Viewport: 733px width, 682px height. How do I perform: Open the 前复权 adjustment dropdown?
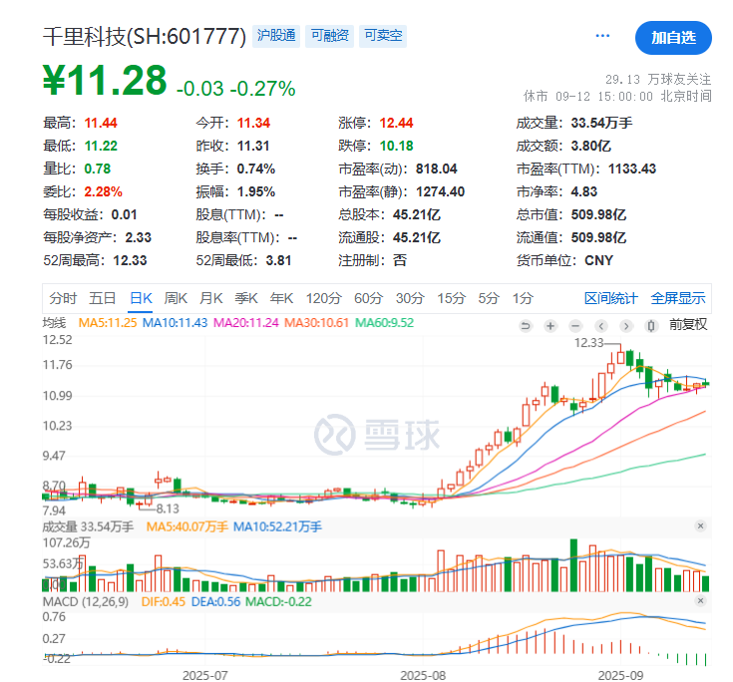(x=688, y=324)
